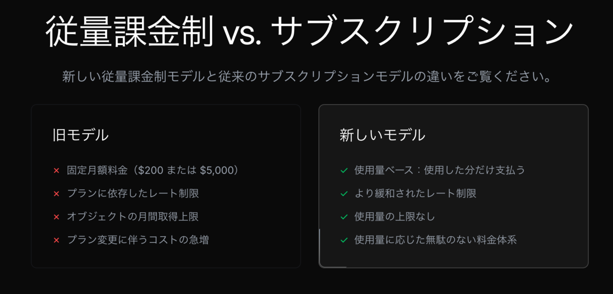Click the 従量課金制 vs. サブスクリプション title
This screenshot has width=613, height=294.
310,32
